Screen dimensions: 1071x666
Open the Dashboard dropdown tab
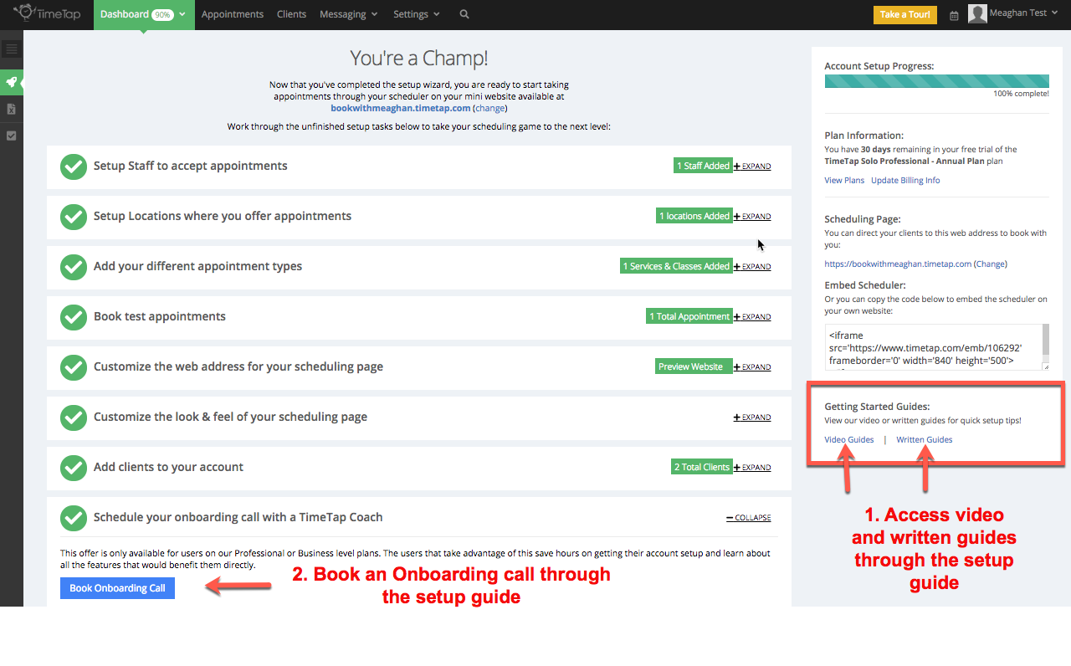point(144,14)
